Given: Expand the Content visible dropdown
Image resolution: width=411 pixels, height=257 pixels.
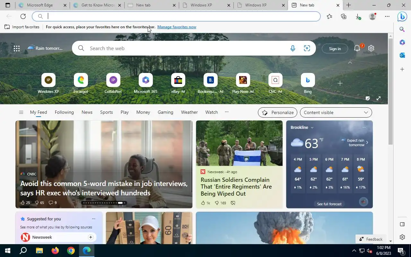Looking at the screenshot, I should [336, 112].
